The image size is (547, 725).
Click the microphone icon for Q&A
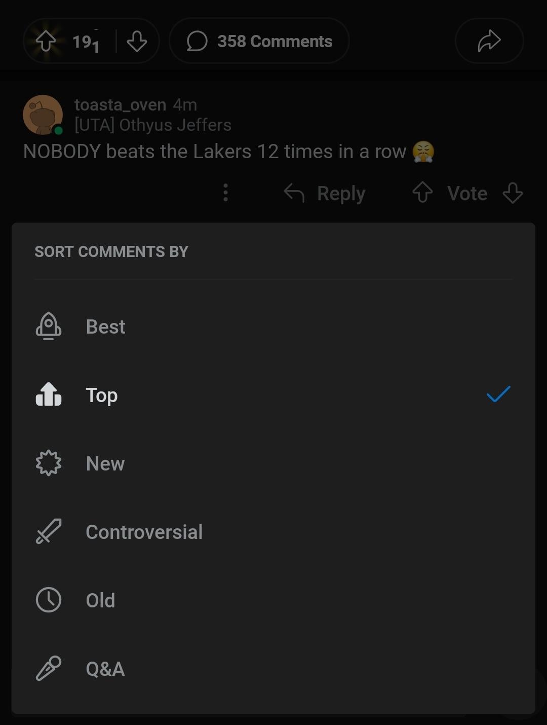(49, 668)
